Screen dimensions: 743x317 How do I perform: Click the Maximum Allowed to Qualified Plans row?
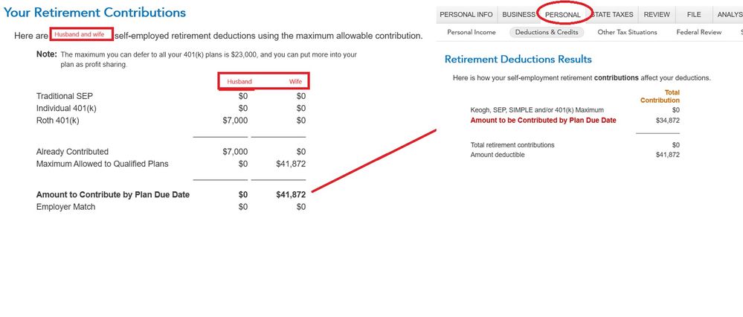pyautogui.click(x=171, y=164)
